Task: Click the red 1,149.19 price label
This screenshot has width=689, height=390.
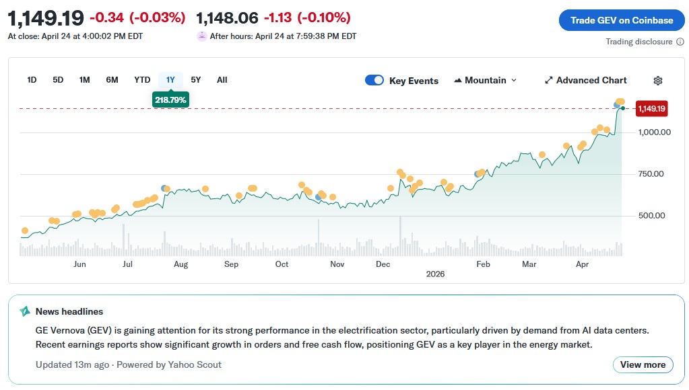Action: click(651, 108)
